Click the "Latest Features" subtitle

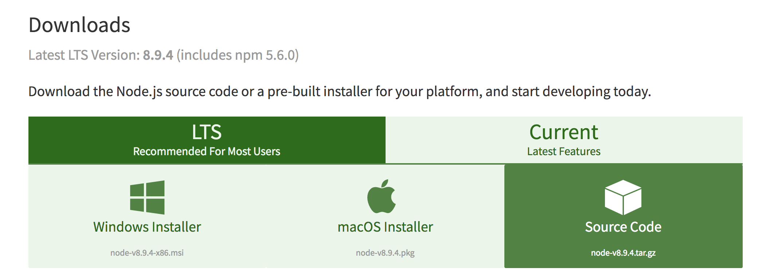point(564,151)
